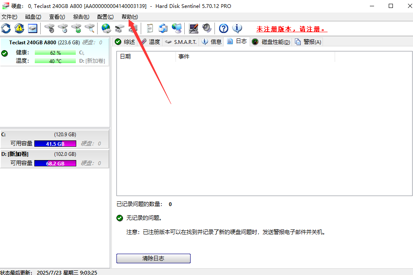Click the 注意 registered version note text

(227, 232)
